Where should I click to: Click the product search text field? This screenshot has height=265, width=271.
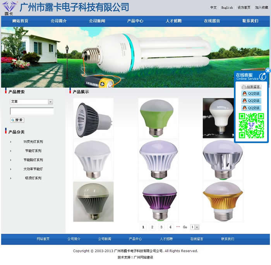(32, 111)
